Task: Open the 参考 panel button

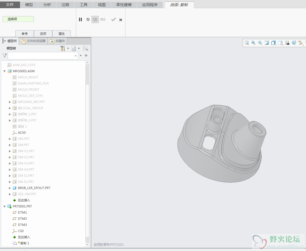Action: point(25,34)
